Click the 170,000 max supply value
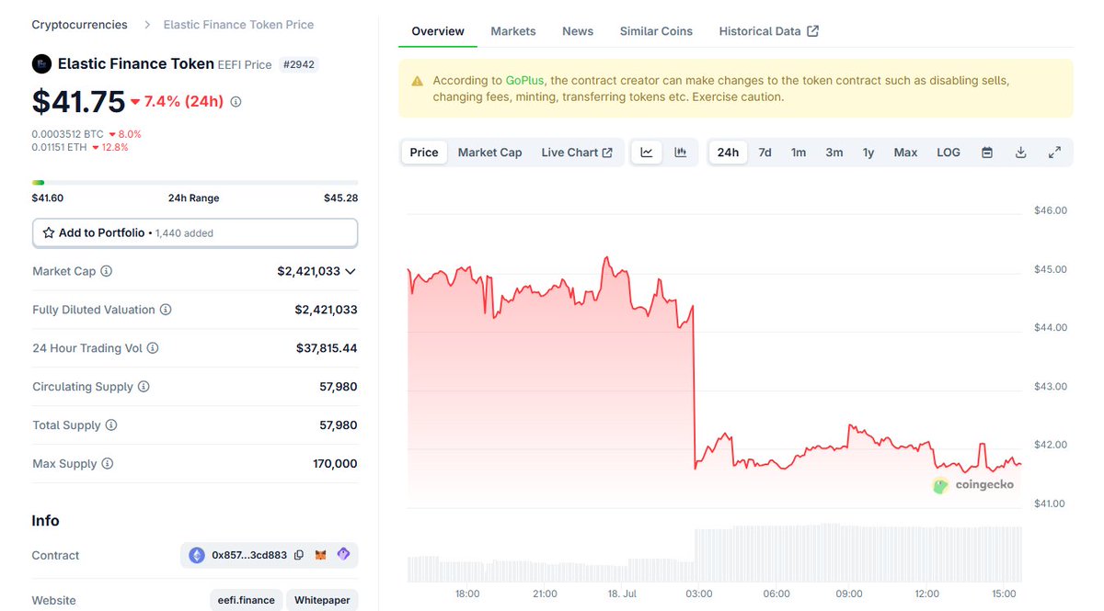The width and height of the screenshot is (1104, 611). (x=335, y=464)
